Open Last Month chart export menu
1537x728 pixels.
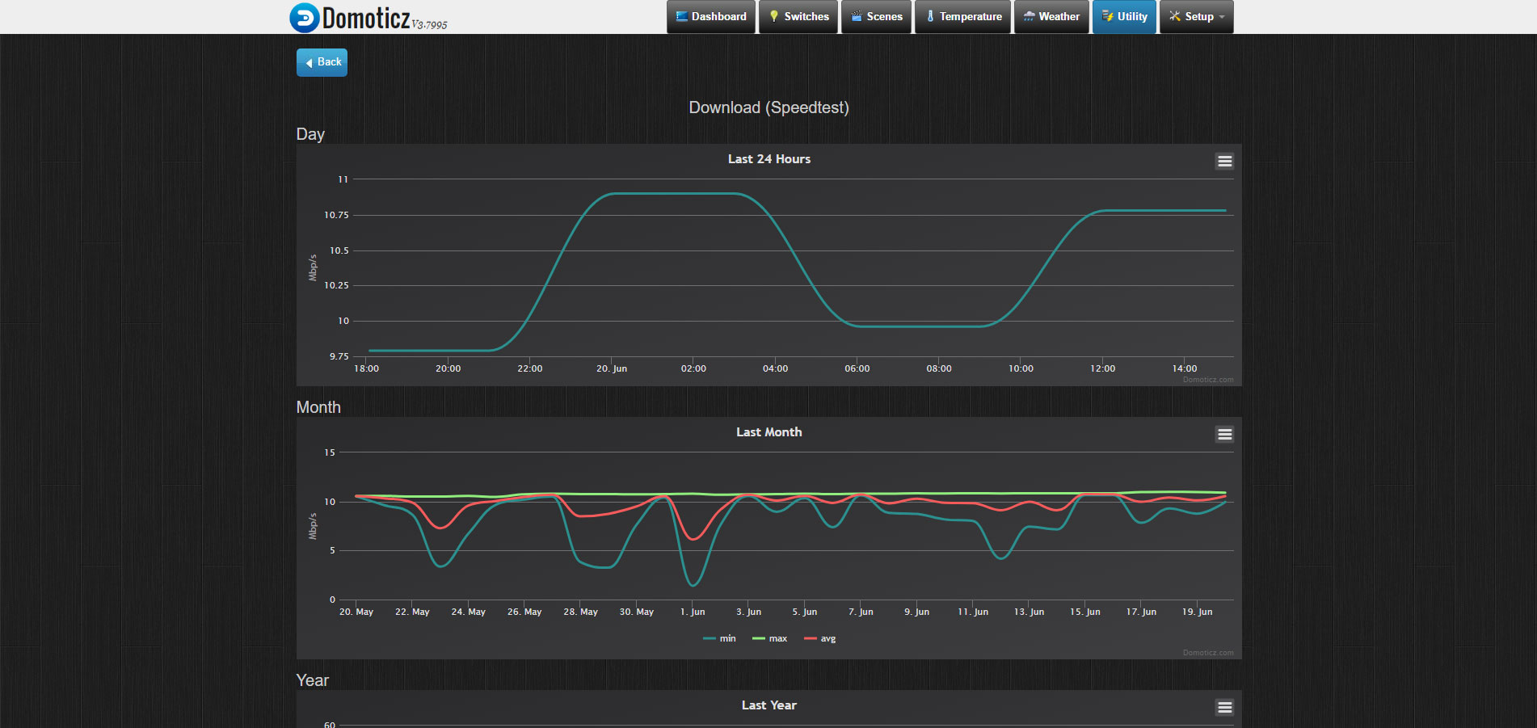(x=1224, y=435)
